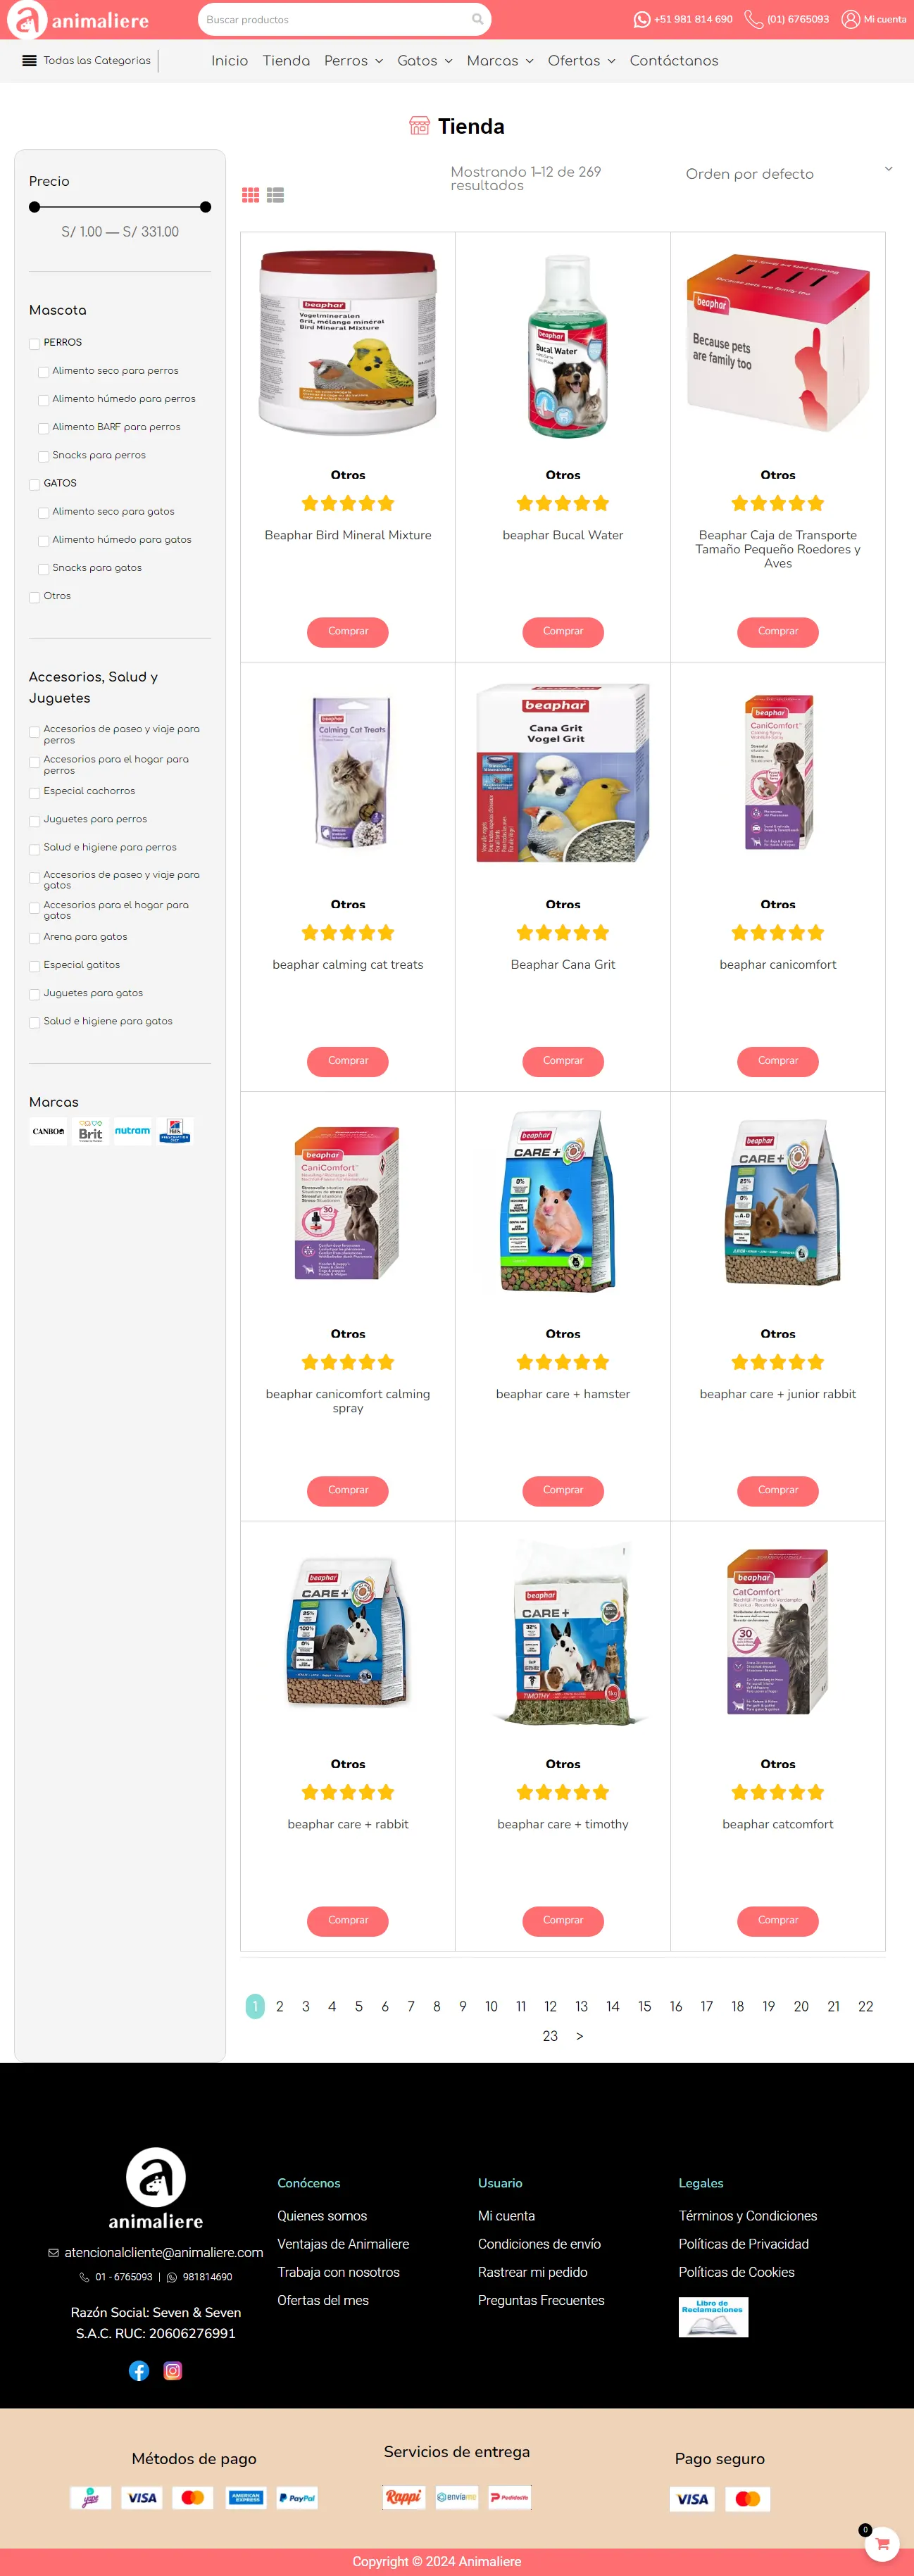Click the WhatsApp phone number icon
The height and width of the screenshot is (2576, 914).
coord(642,19)
